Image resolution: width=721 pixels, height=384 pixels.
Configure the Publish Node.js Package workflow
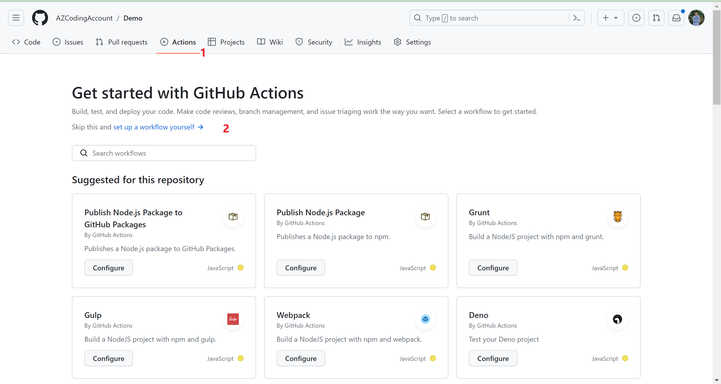point(301,268)
